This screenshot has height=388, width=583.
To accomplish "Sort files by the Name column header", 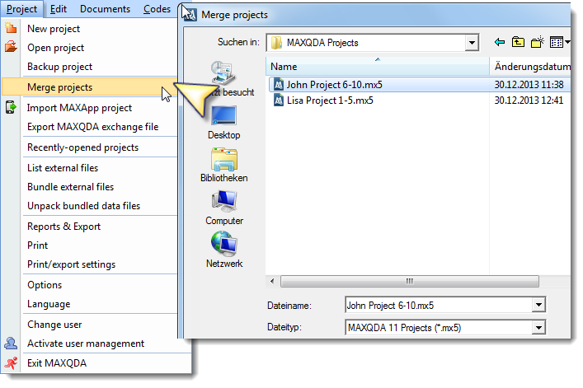I will [378, 67].
